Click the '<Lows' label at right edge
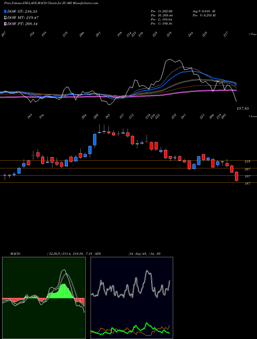 click(253, 116)
